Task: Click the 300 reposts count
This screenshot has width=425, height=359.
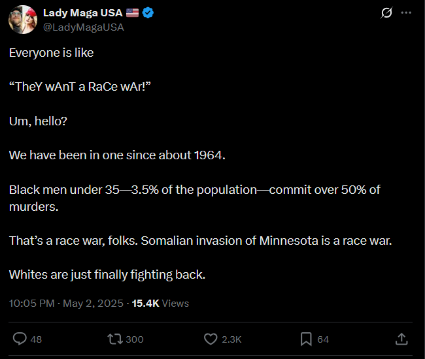Action: point(135,339)
